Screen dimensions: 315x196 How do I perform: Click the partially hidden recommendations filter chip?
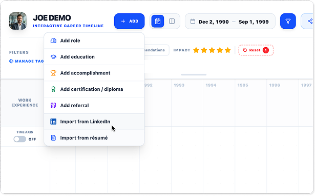[157, 50]
